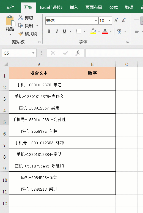Viewport: 143px width, 213px height.
Task: Select cell 座机-8746213-柴进
Action: [39, 189]
